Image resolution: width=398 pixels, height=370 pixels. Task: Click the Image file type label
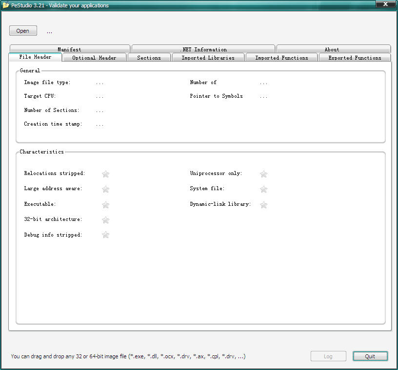point(47,83)
